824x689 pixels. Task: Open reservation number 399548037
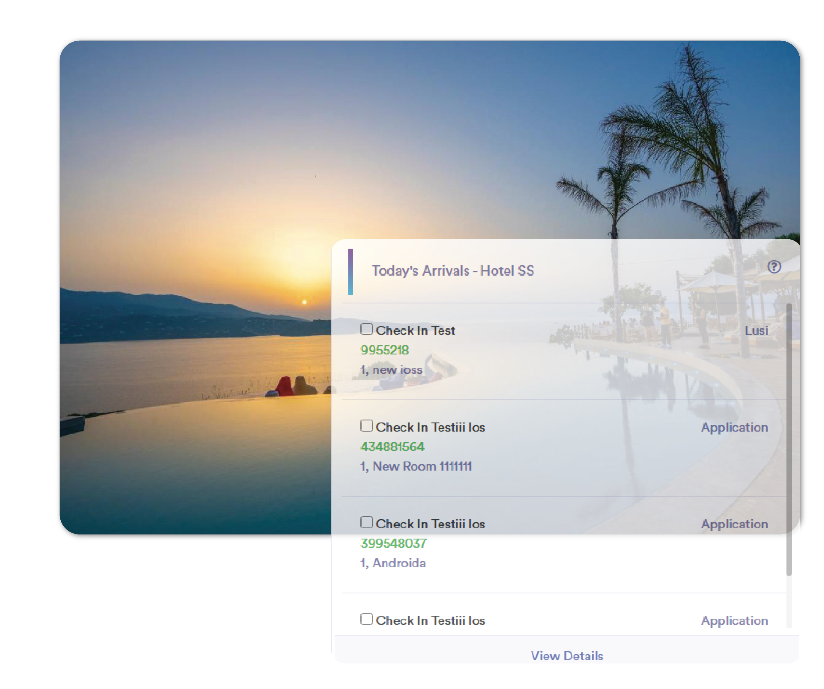(x=393, y=544)
